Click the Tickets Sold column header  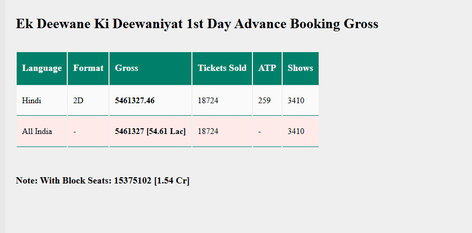[222, 68]
